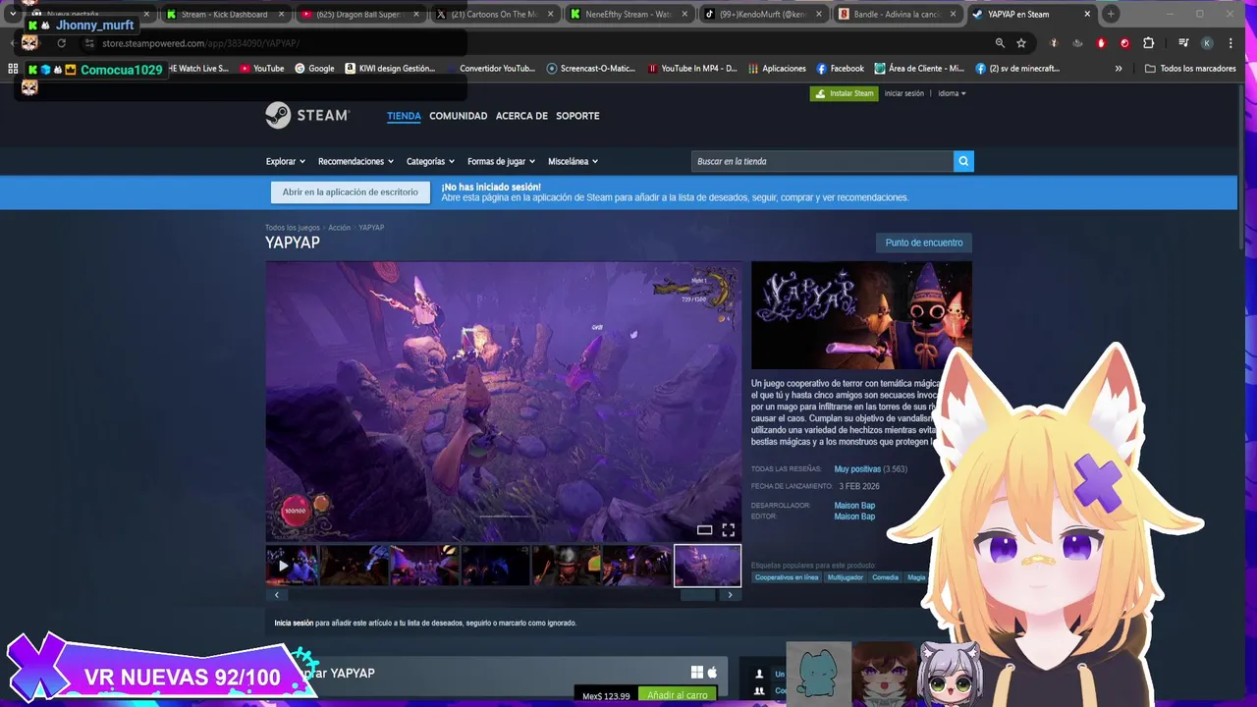
Task: Click the site info icon in address bar
Action: coord(89,43)
